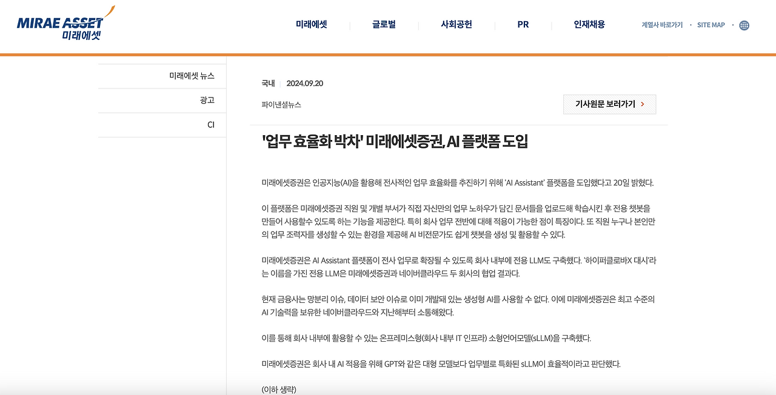Image resolution: width=776 pixels, height=395 pixels.
Task: Select CI from the left sidebar
Action: 210,124
